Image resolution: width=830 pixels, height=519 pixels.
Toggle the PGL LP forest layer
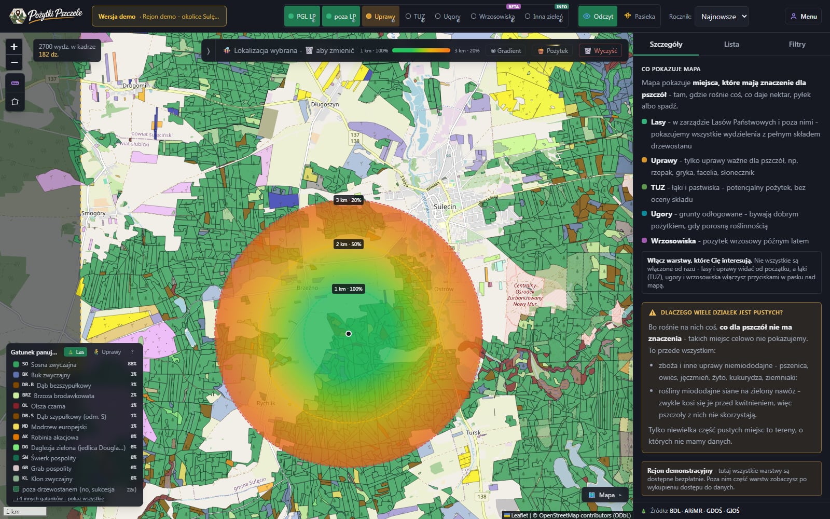(302, 16)
